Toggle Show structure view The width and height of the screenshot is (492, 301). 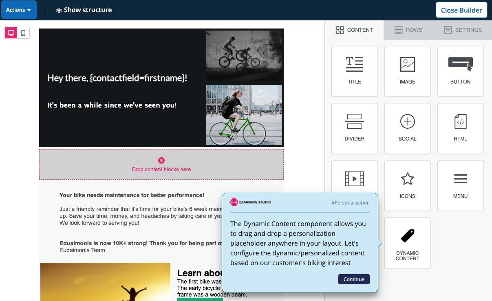pyautogui.click(x=84, y=10)
